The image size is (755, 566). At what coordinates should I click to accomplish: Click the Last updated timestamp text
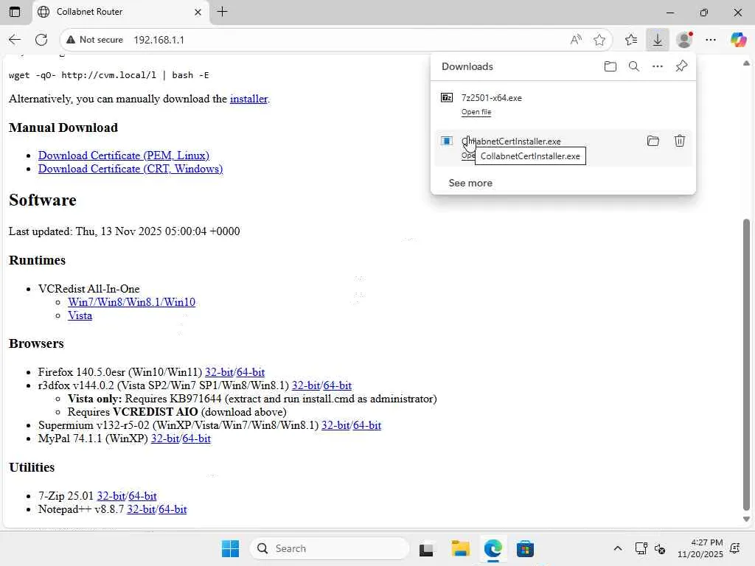(124, 231)
